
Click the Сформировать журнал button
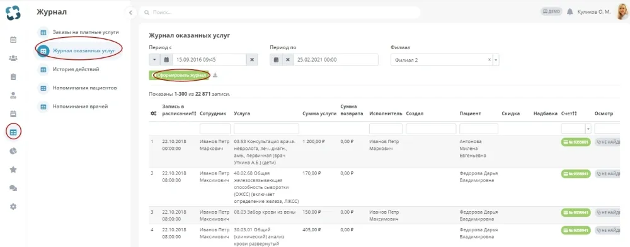tap(179, 76)
